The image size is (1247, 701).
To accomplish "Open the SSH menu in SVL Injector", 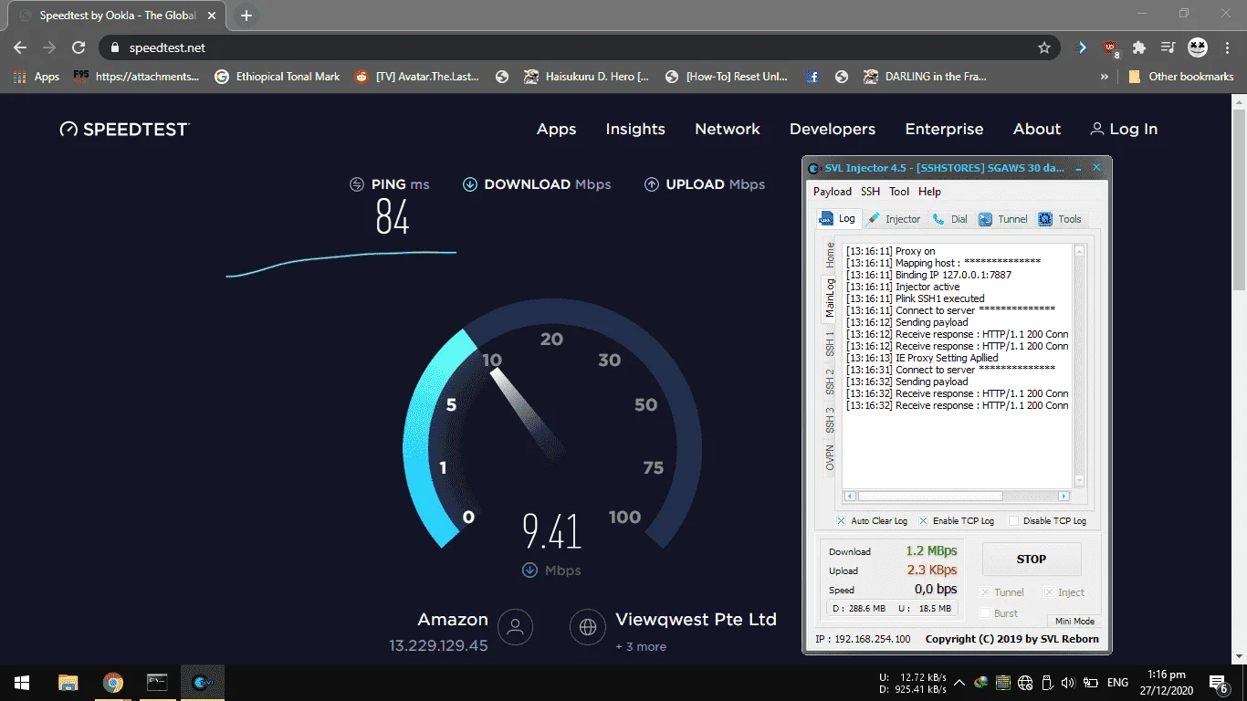I will pyautogui.click(x=871, y=192).
